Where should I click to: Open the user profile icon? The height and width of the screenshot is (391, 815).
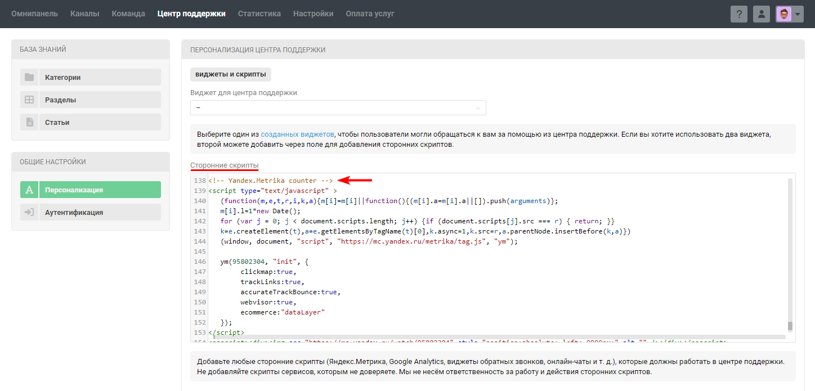tap(762, 14)
